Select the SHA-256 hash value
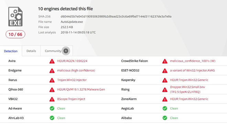This screenshot has width=227, height=124. click(x=116, y=16)
